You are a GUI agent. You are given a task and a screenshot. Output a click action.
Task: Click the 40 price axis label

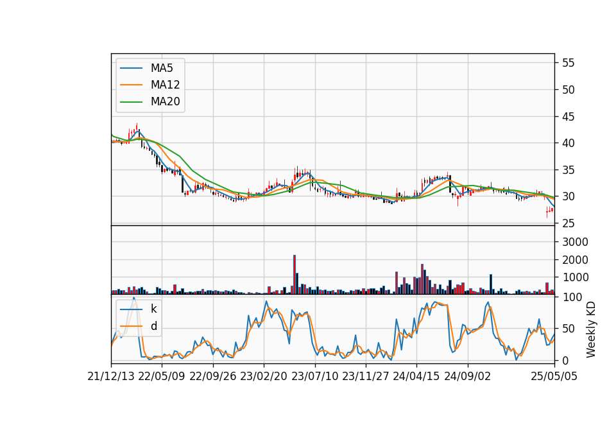pyautogui.click(x=568, y=143)
